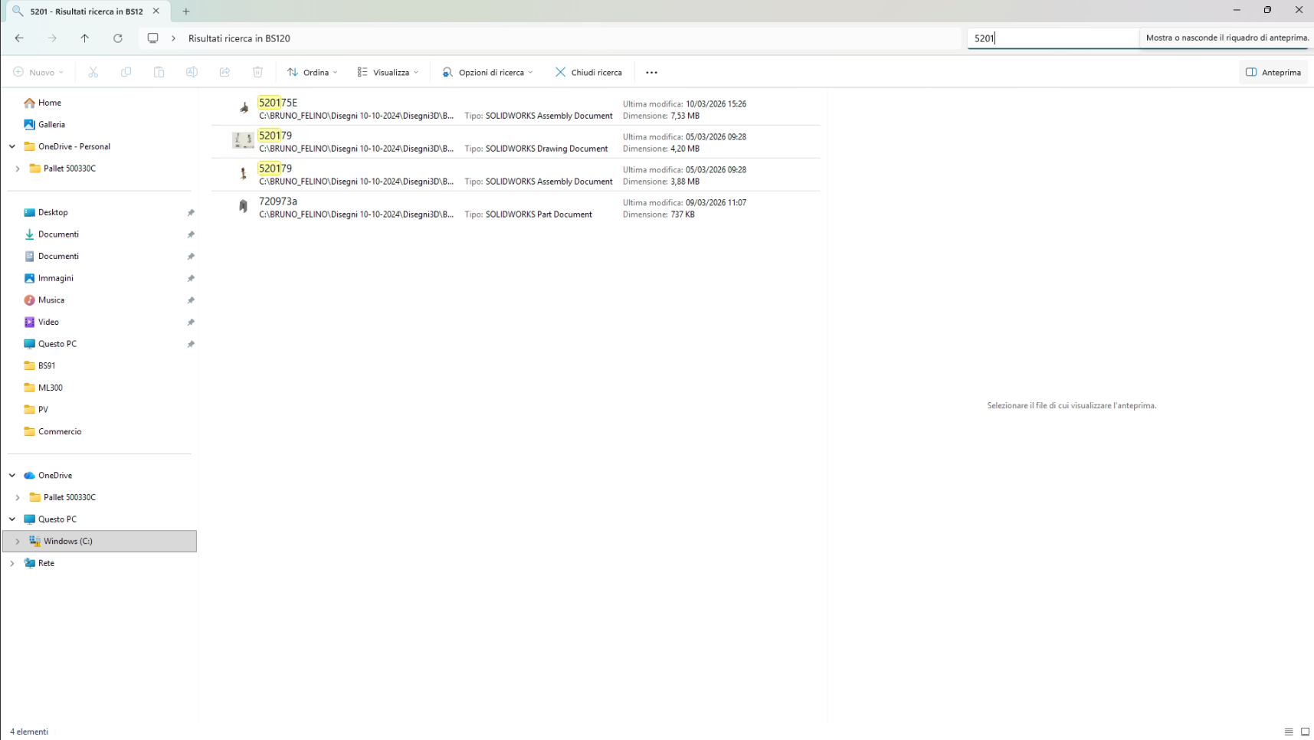
Task: Open the Ordina sort dropdown
Action: pyautogui.click(x=312, y=73)
